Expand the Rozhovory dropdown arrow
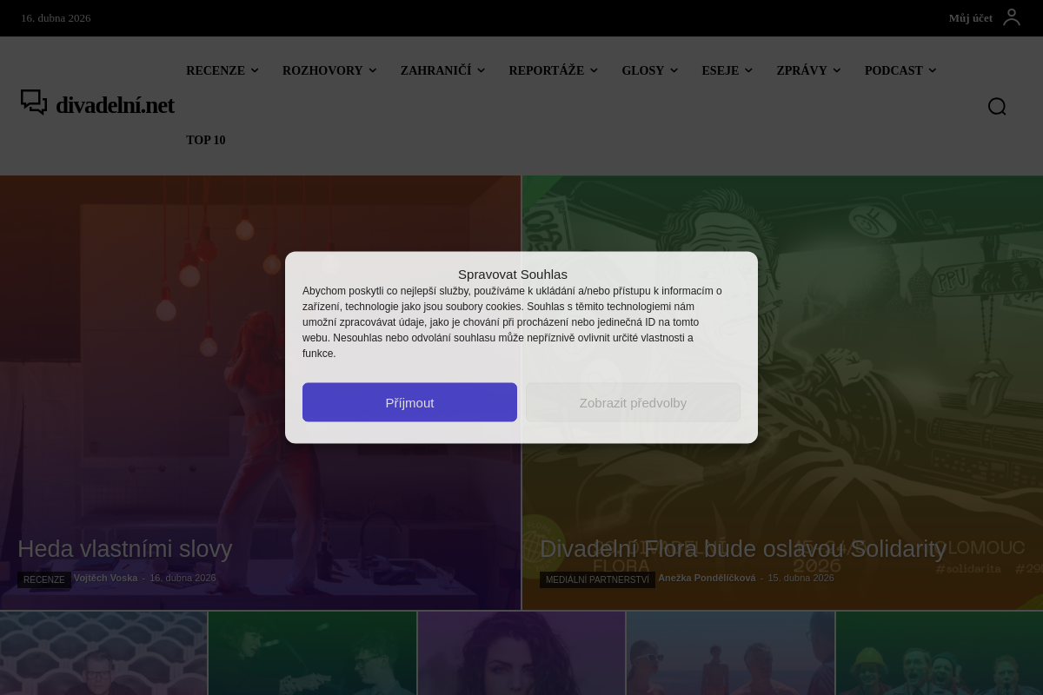1043x695 pixels. [373, 70]
